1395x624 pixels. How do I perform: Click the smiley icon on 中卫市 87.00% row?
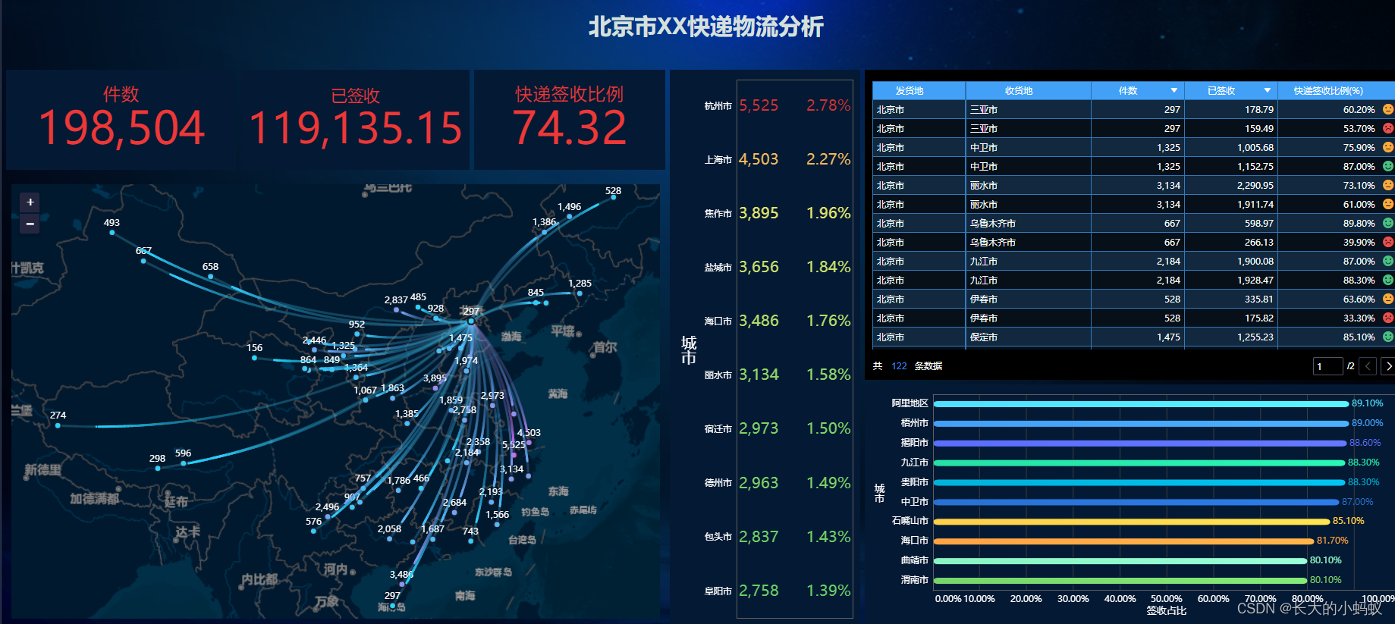(x=1387, y=166)
